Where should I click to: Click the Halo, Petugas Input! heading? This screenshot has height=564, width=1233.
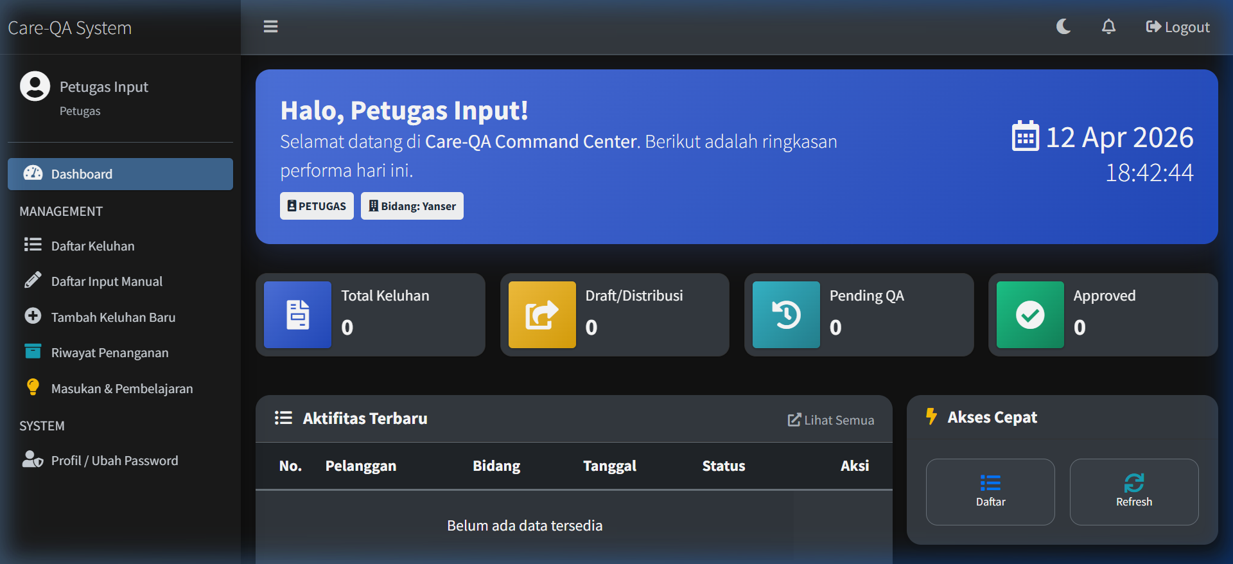click(x=405, y=110)
